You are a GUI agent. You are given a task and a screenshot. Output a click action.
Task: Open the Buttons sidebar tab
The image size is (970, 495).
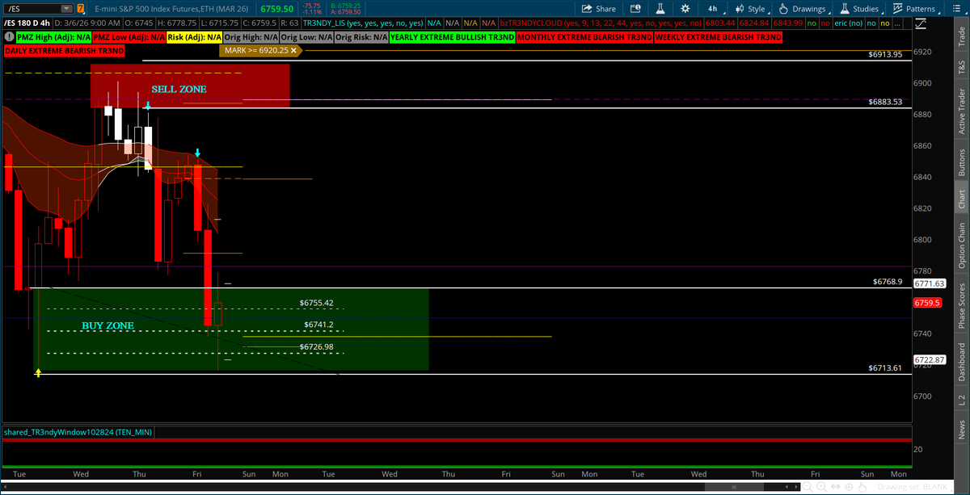coord(961,162)
